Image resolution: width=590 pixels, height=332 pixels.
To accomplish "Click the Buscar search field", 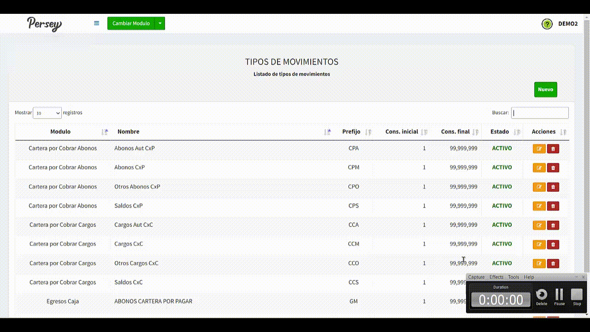I will (539, 113).
